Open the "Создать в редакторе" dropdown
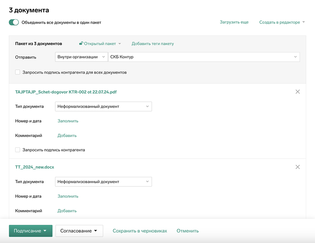 coord(282,22)
